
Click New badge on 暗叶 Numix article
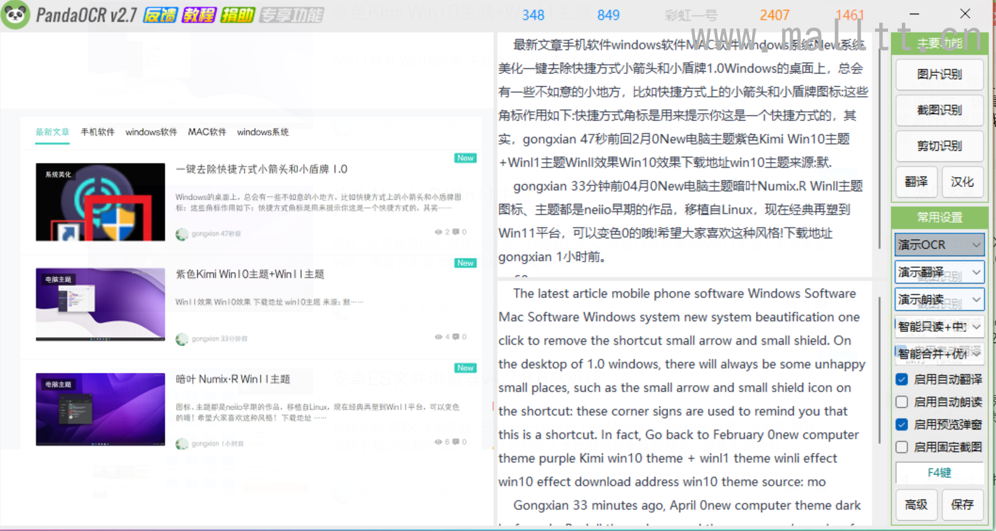(x=465, y=368)
